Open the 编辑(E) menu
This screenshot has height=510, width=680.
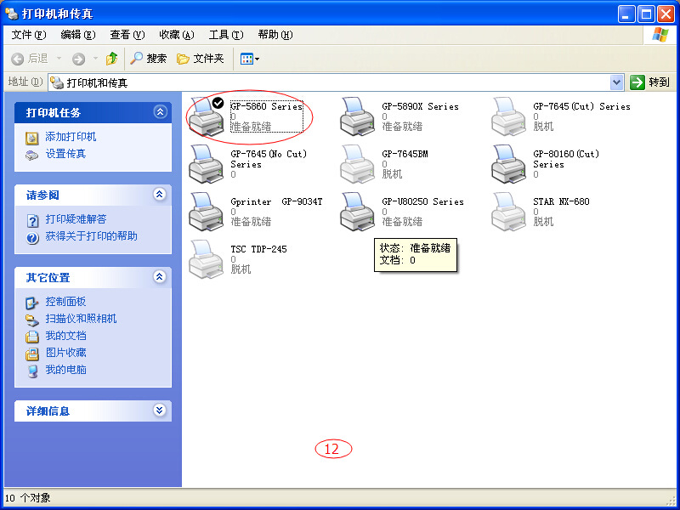click(78, 35)
